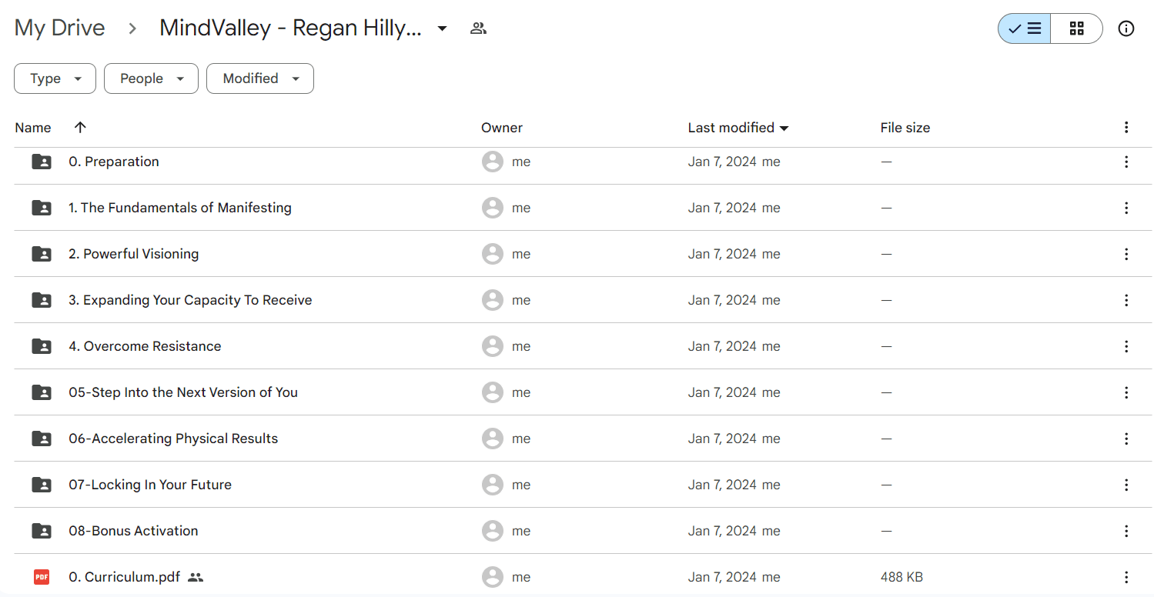Click the 488 KB file size value
The height and width of the screenshot is (597, 1154).
(x=901, y=577)
